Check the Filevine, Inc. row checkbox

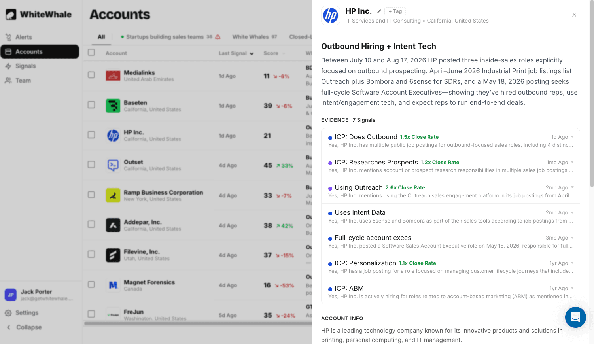pos(91,254)
